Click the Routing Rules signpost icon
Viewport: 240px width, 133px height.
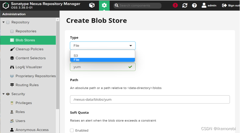12,85
